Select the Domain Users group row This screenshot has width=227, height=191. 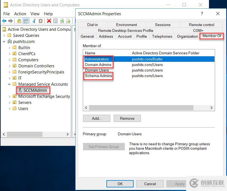click(149, 70)
